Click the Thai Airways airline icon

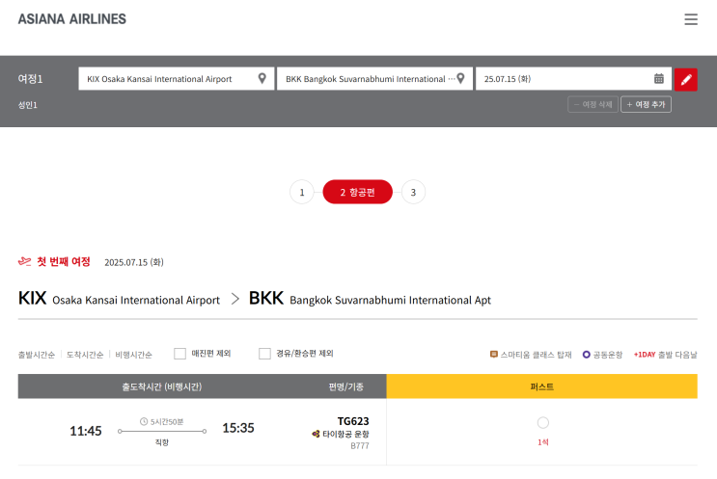(316, 435)
